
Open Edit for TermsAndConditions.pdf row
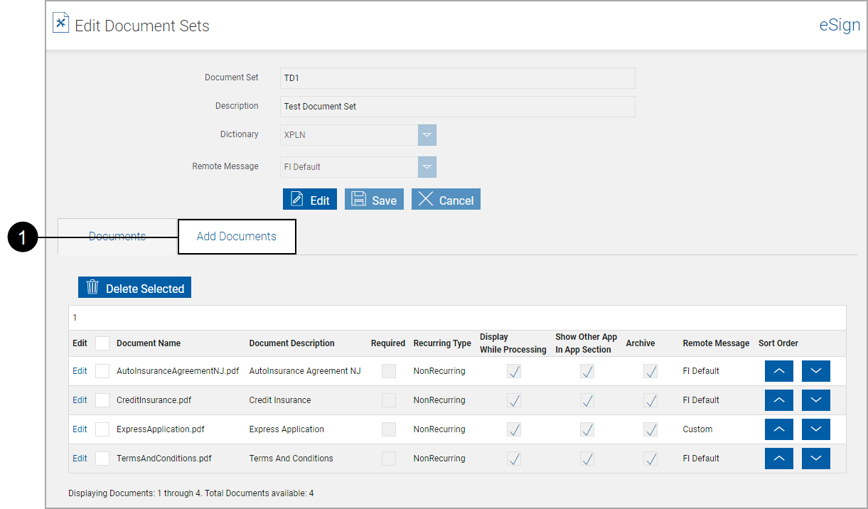point(79,458)
